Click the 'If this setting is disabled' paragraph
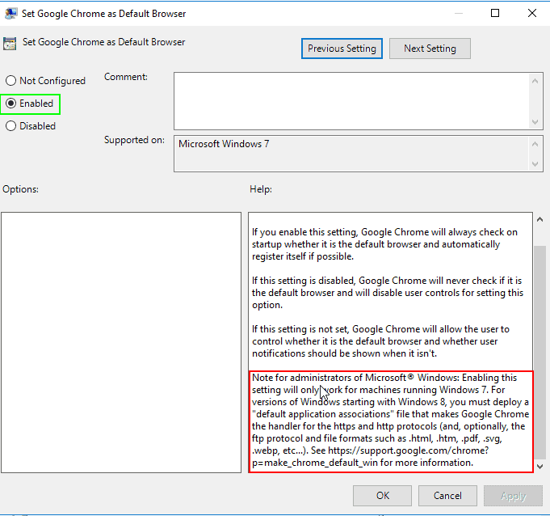550x516 pixels. pos(387,293)
